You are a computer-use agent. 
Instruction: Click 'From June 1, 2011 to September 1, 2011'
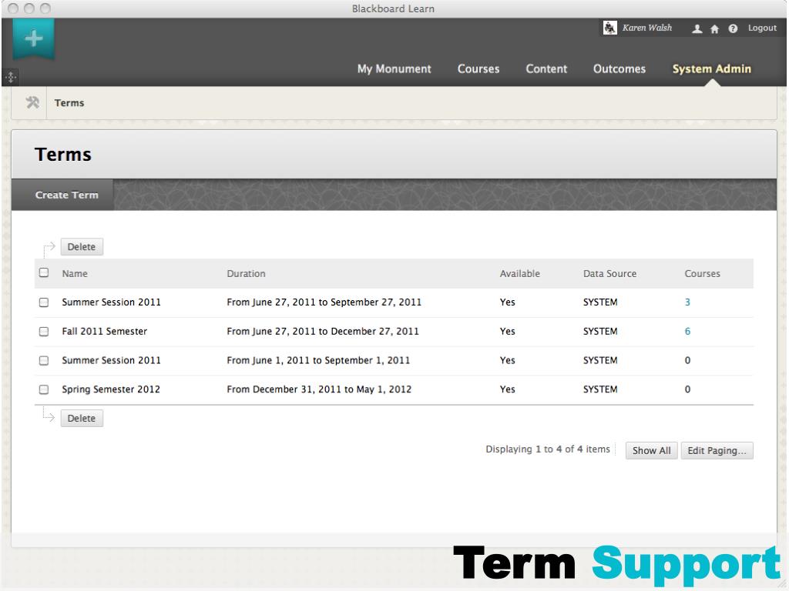tap(318, 360)
